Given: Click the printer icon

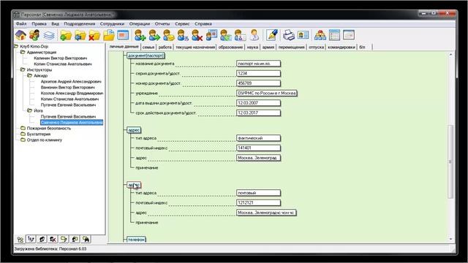Looking at the screenshot, I should click(x=289, y=36).
